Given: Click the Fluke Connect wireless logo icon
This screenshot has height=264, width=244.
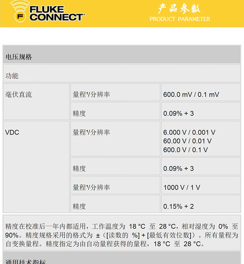Looking at the screenshot, I should click(x=20, y=11).
